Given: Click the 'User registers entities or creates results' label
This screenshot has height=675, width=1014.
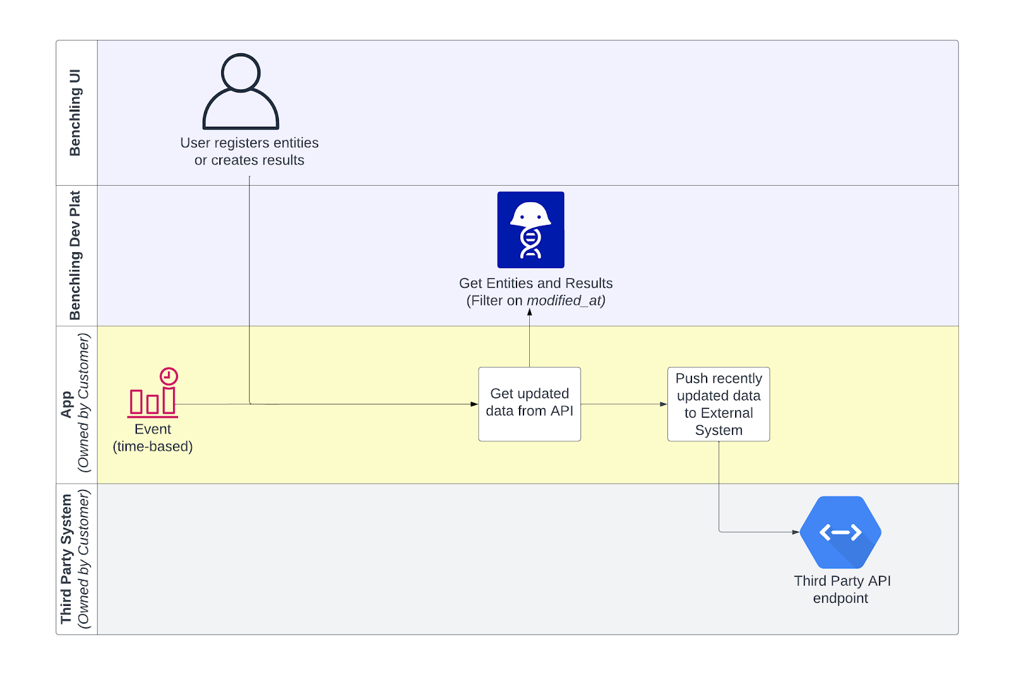Looking at the screenshot, I should [249, 151].
